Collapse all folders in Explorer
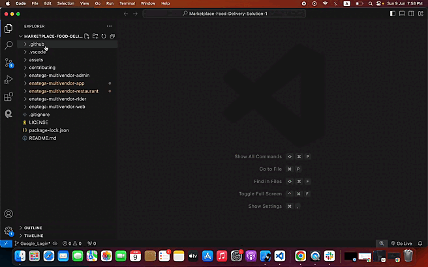This screenshot has width=428, height=267. (x=112, y=36)
